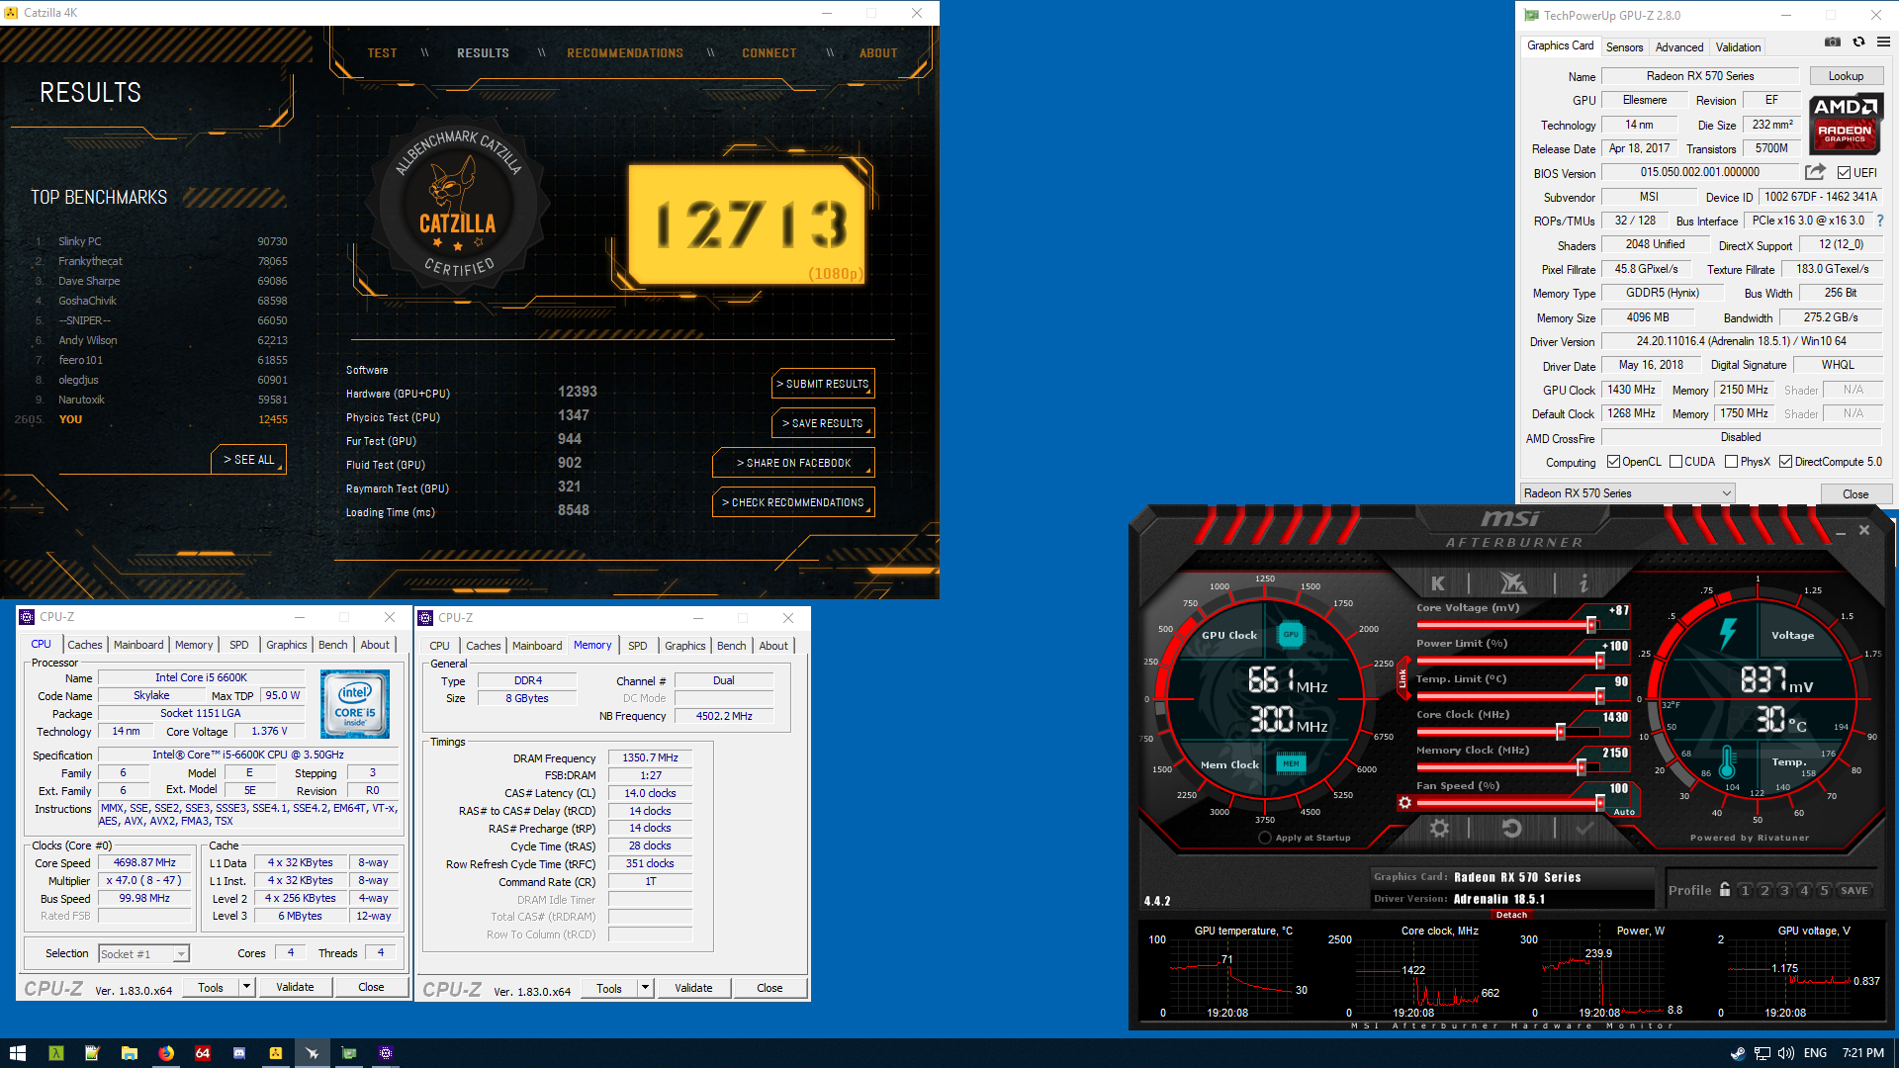This screenshot has height=1068, width=1899.
Task: Open the AIDA64 taskbar icon
Action: (202, 1053)
